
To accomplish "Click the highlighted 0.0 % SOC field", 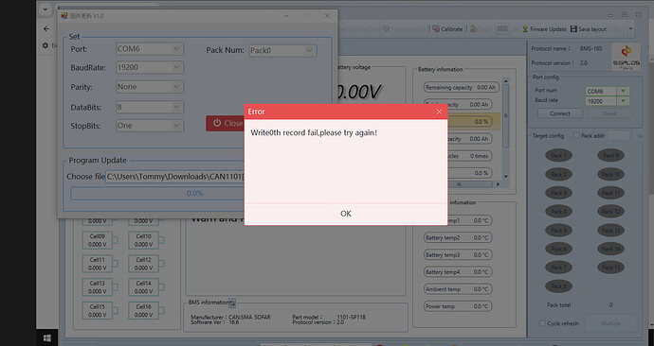I will pyautogui.click(x=469, y=121).
